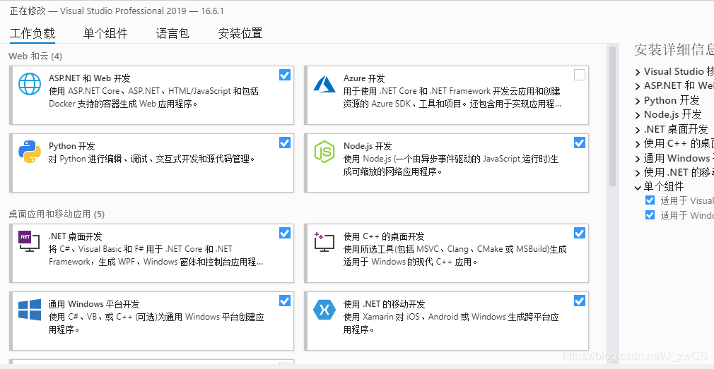Click the ASP.NET globe workload icon
Image resolution: width=714 pixels, height=369 pixels.
click(x=30, y=84)
